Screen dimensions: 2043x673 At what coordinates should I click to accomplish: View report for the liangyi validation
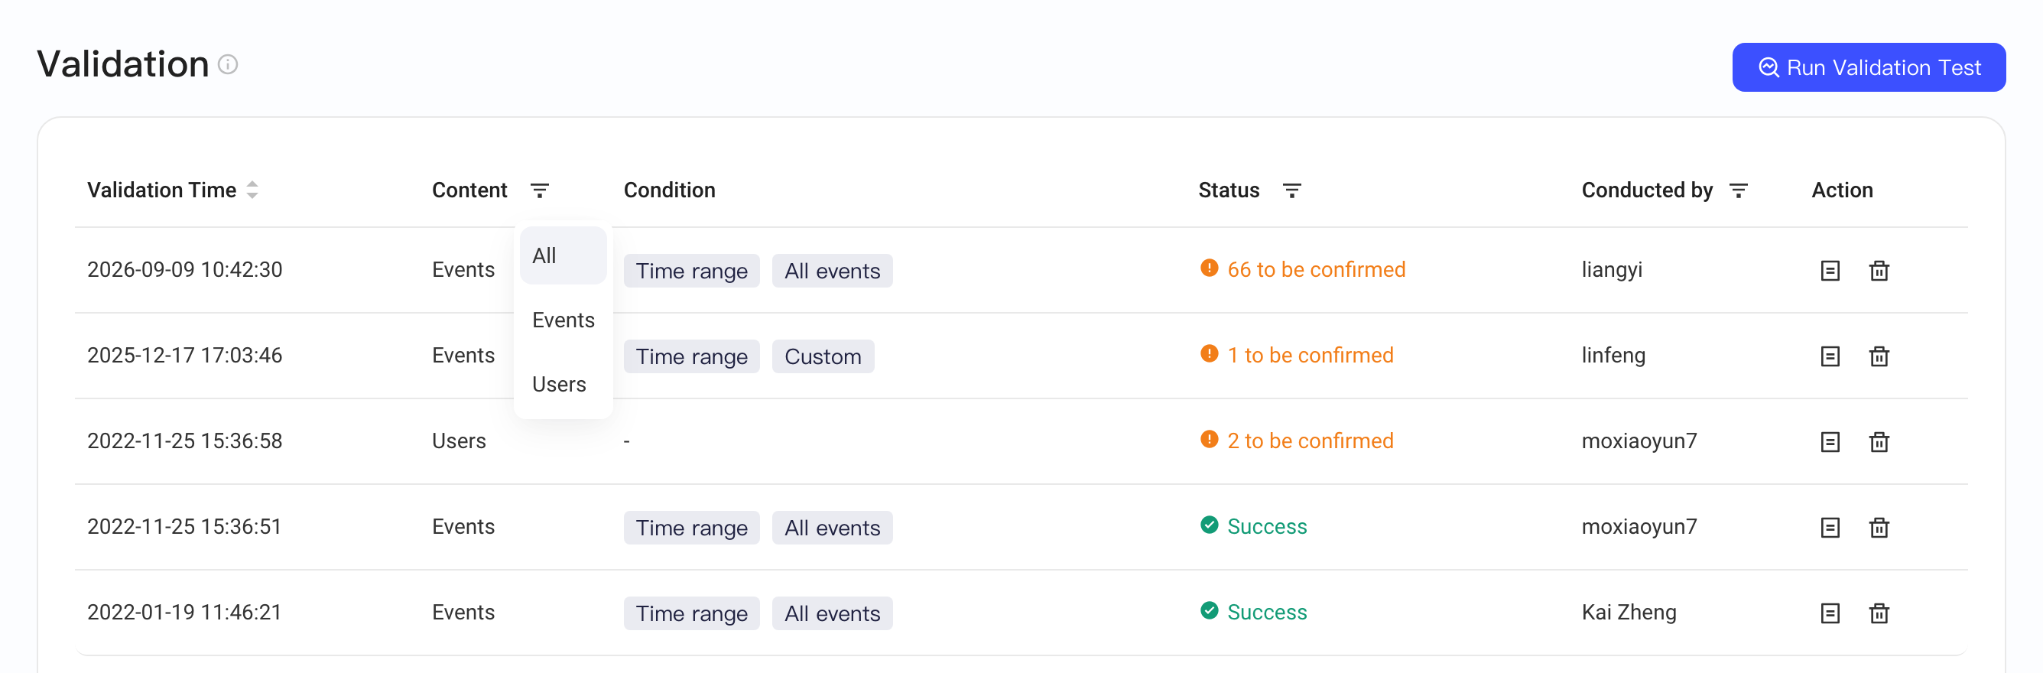coord(1830,271)
